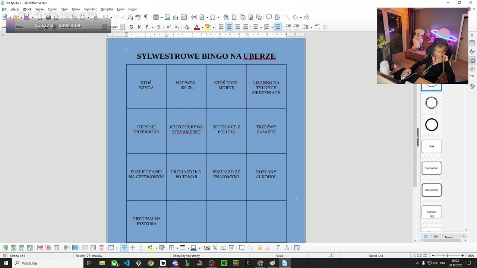Open formula fx icon
477x268 pixels.
(x=287, y=248)
